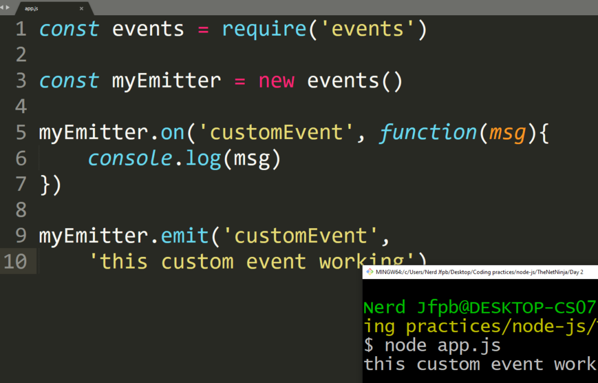Click 'events()' constructor call on line 3
Image resolution: width=598 pixels, height=383 pixels.
pos(354,81)
